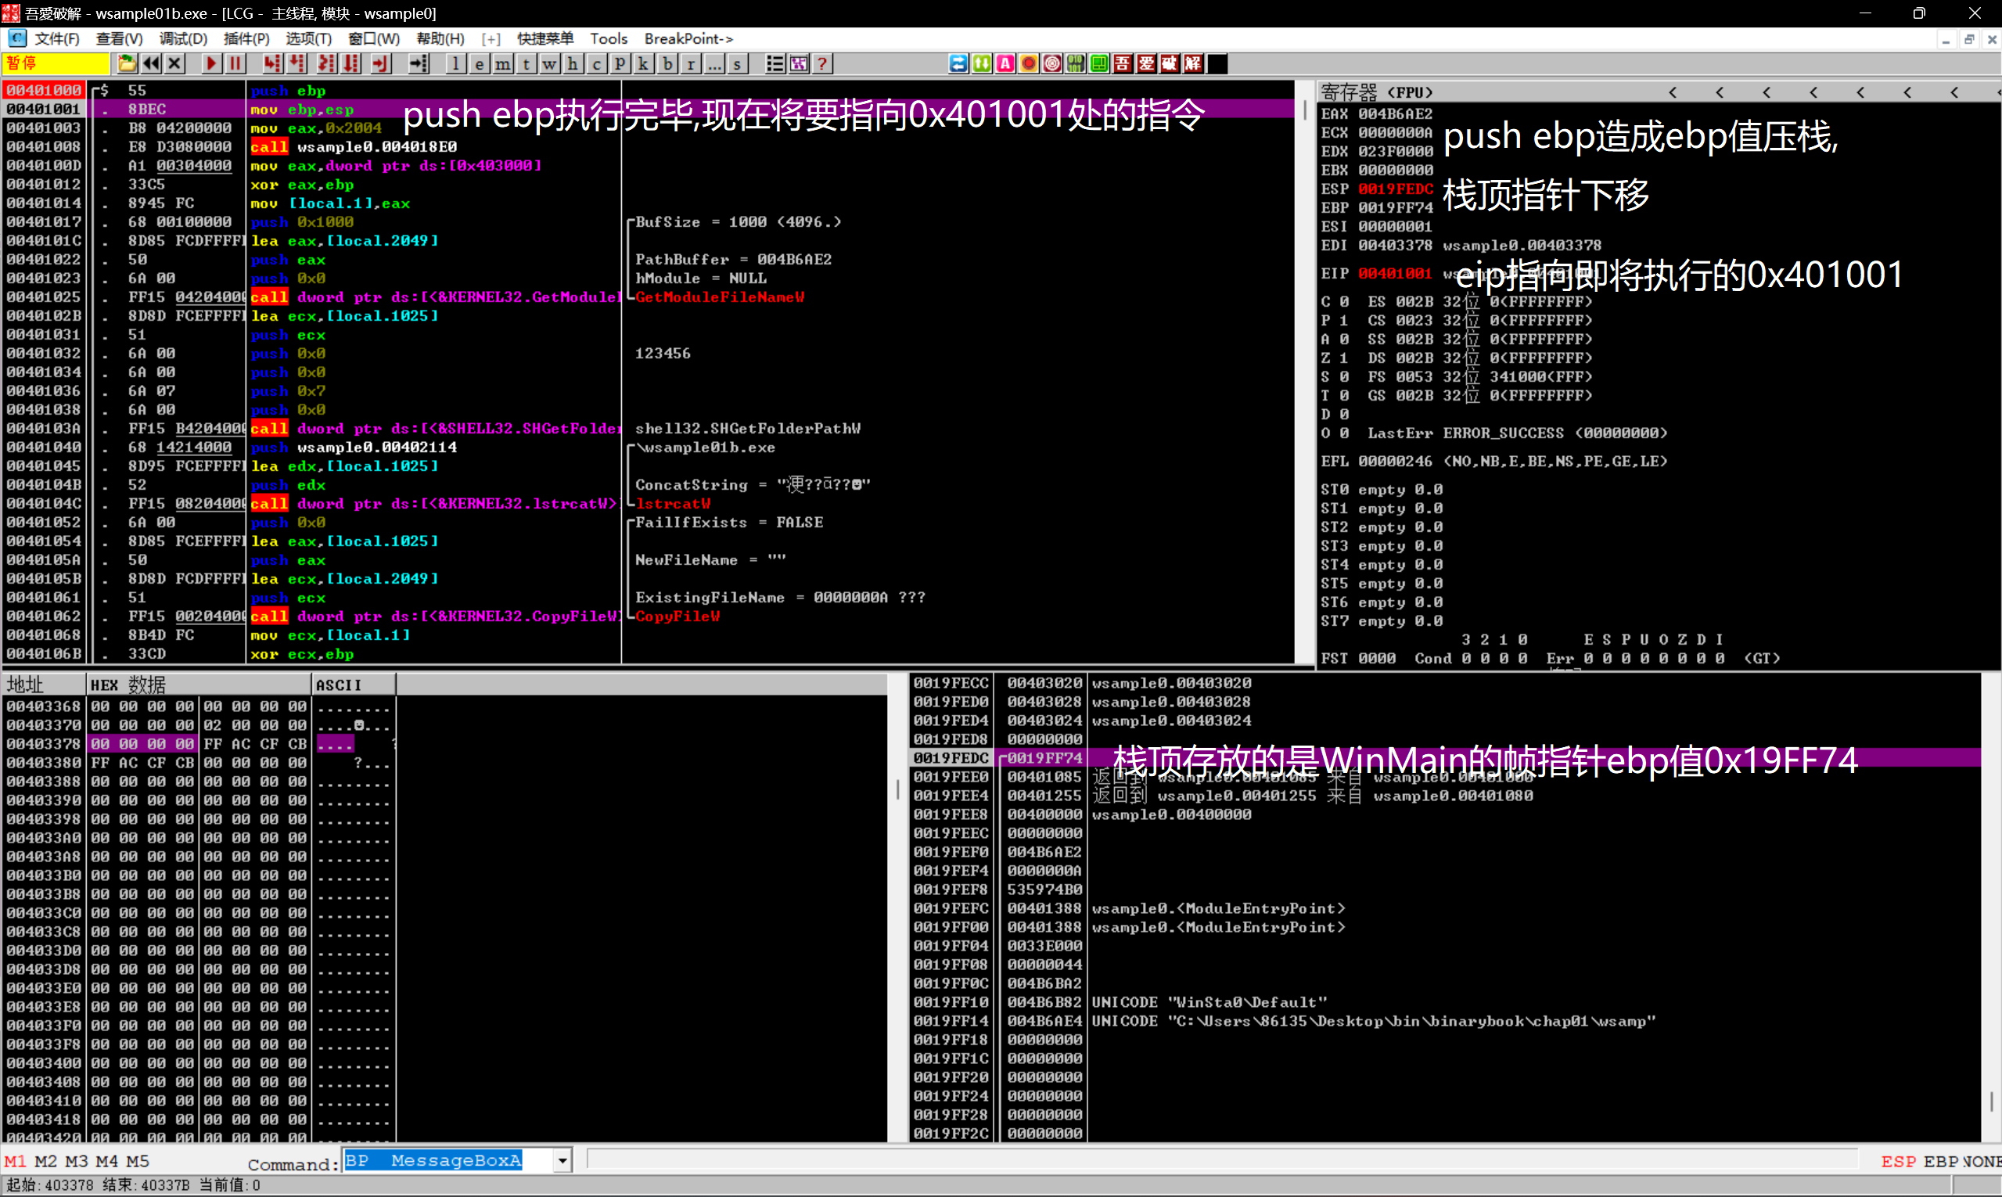Click the M1 memory bookmark button

[16, 1161]
